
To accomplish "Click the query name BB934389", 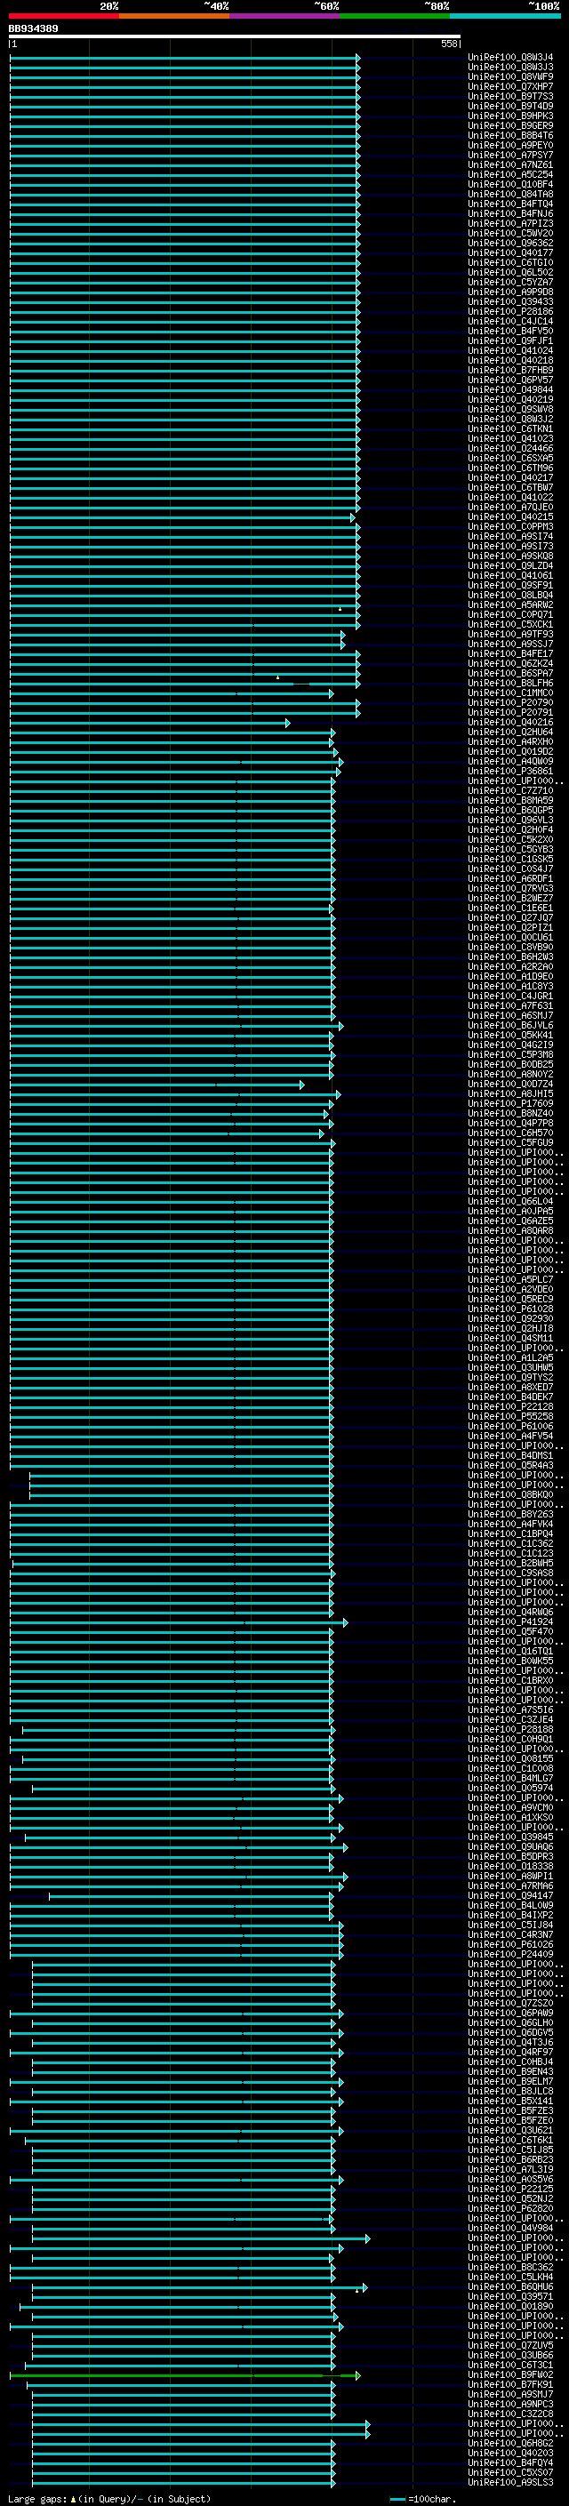I will coord(33,29).
